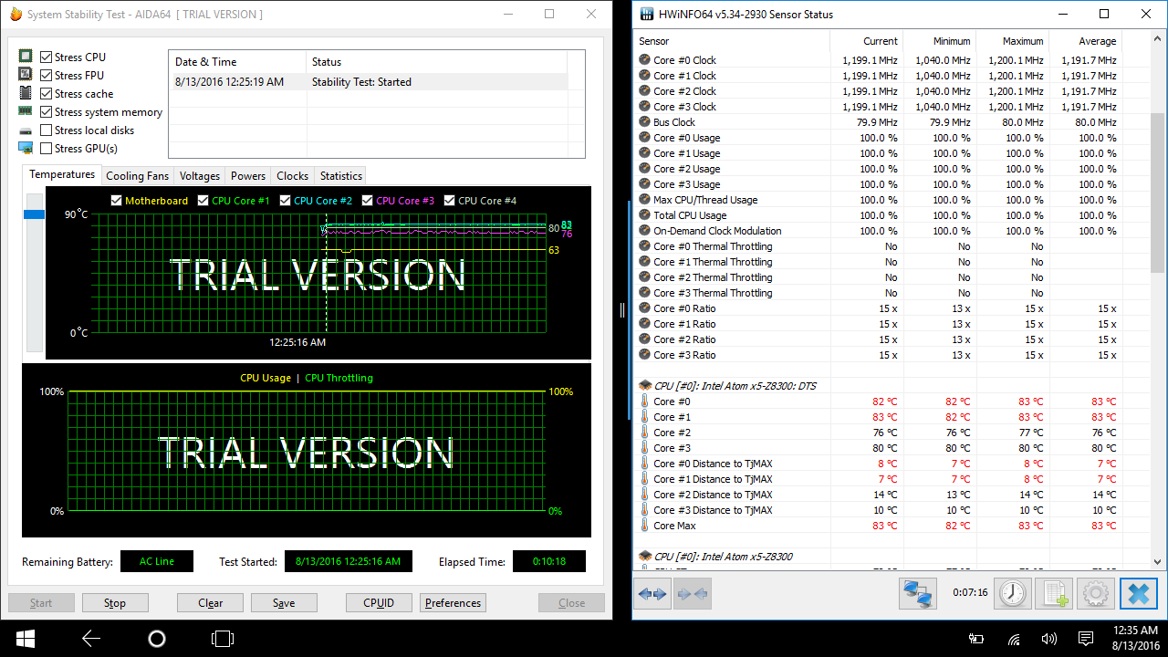The height and width of the screenshot is (657, 1168).
Task: Toggle the CPU Core #2 graph checkbox
Action: point(286,201)
